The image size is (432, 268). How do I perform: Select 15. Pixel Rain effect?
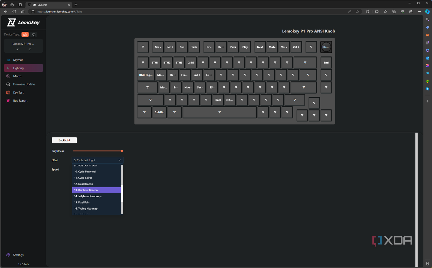pyautogui.click(x=96, y=202)
